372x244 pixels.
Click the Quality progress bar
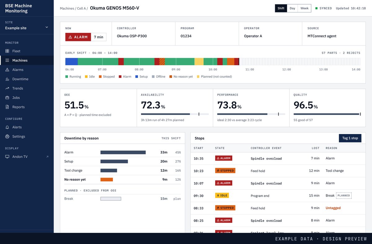pos(327,114)
